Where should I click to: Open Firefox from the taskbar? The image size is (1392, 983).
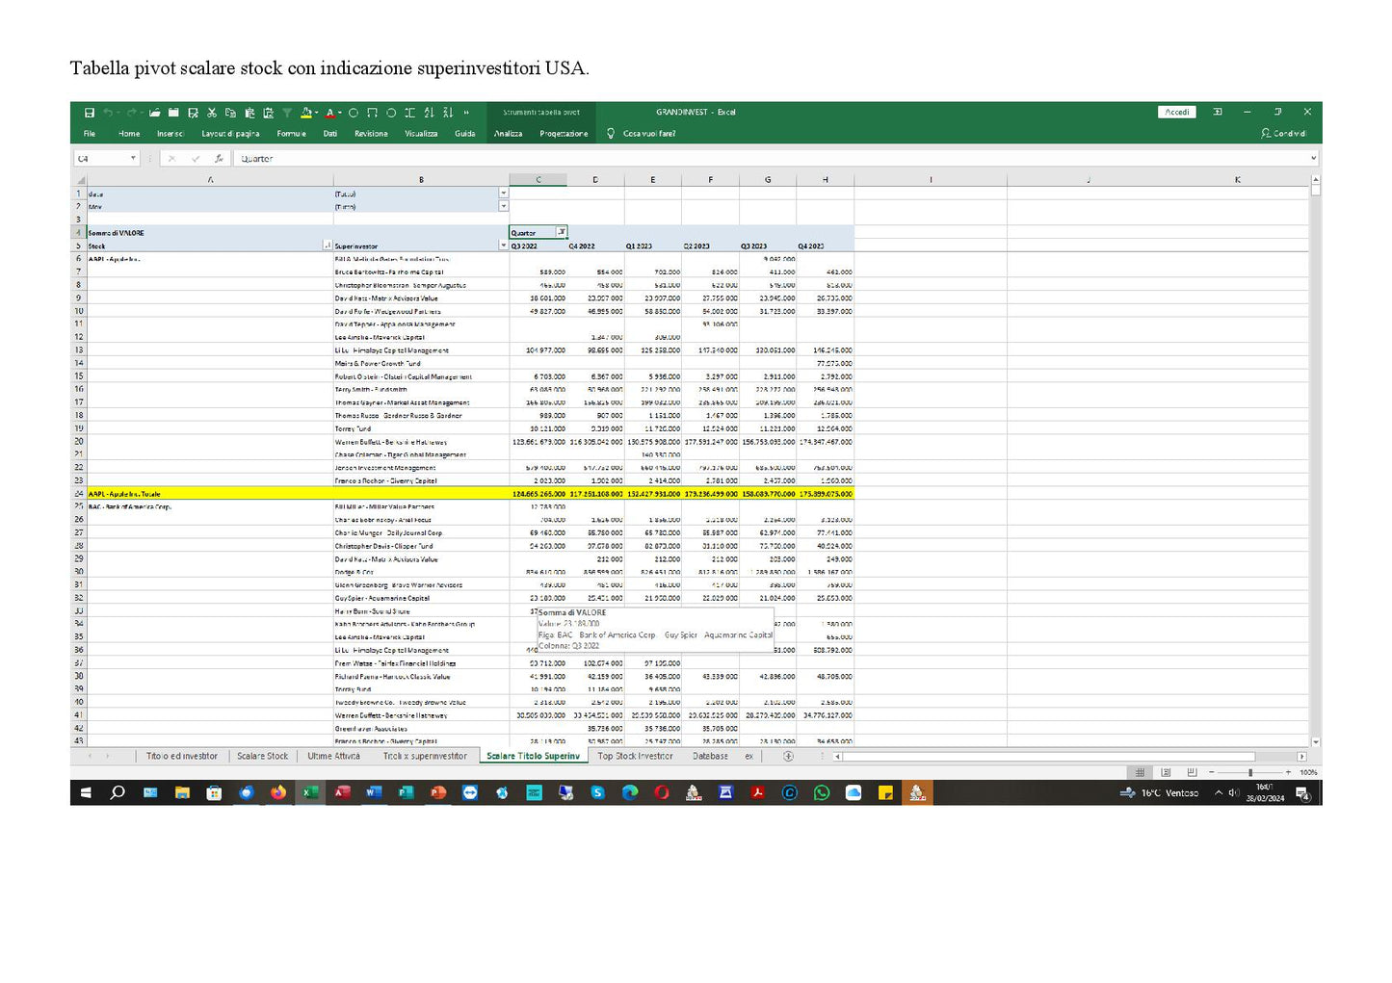pyautogui.click(x=278, y=792)
